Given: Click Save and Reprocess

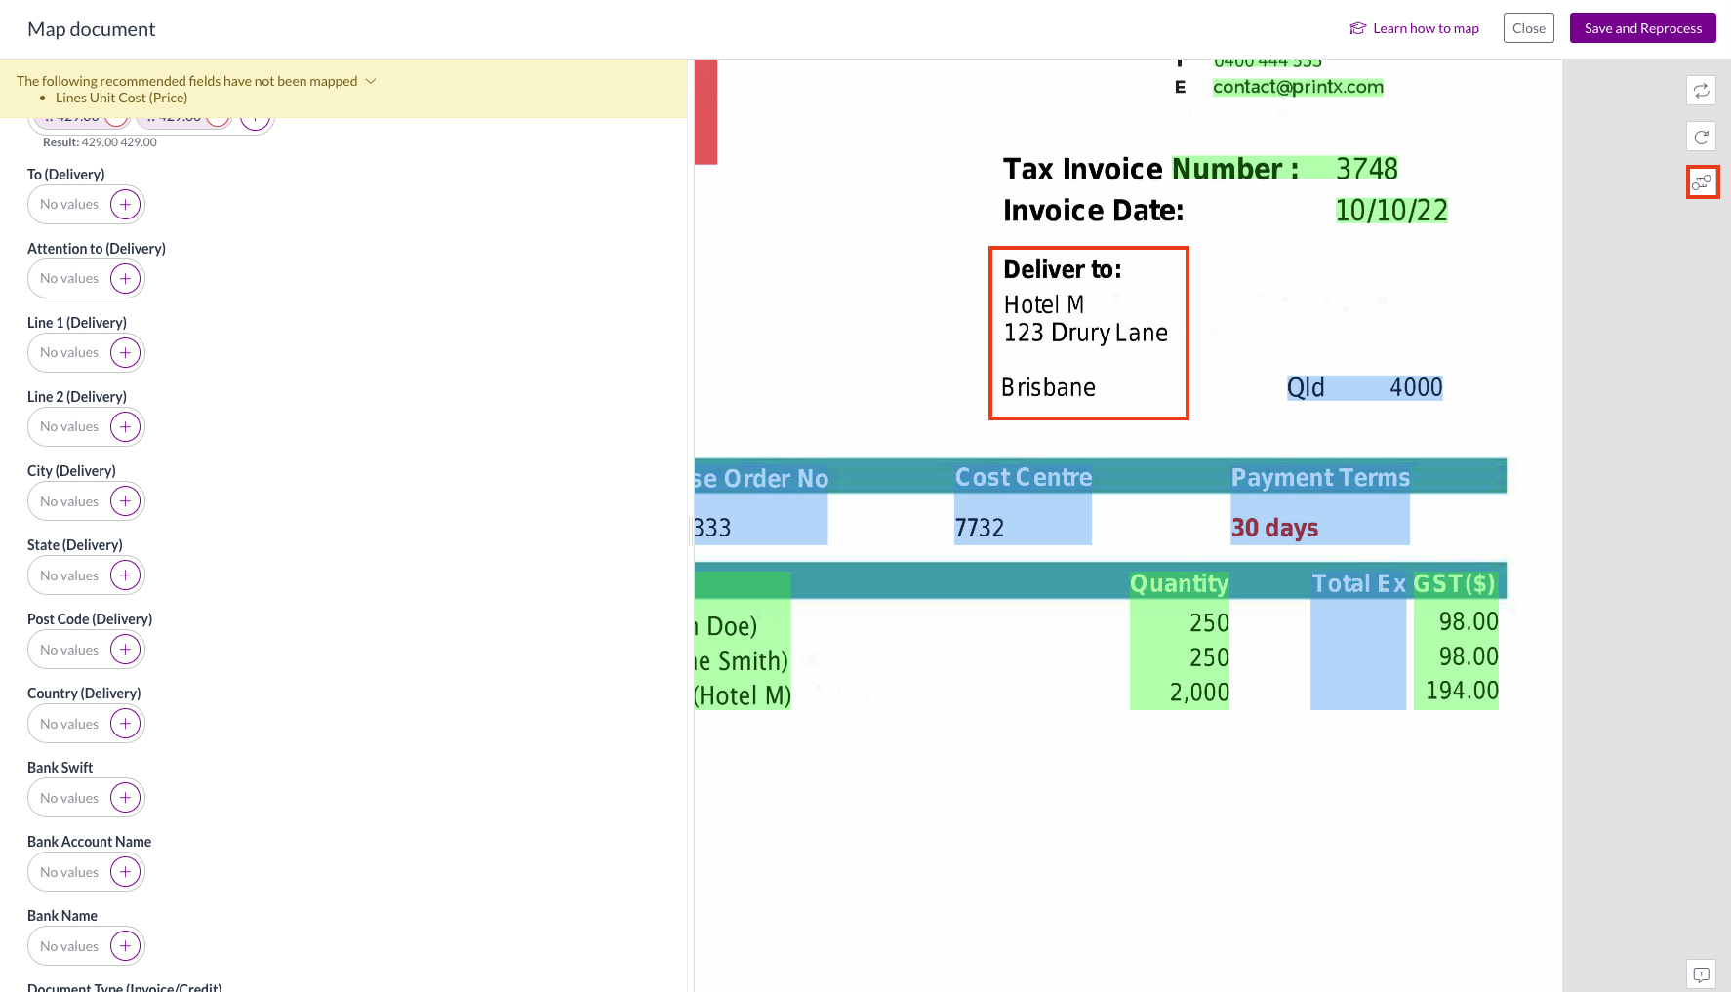Looking at the screenshot, I should click(x=1643, y=28).
